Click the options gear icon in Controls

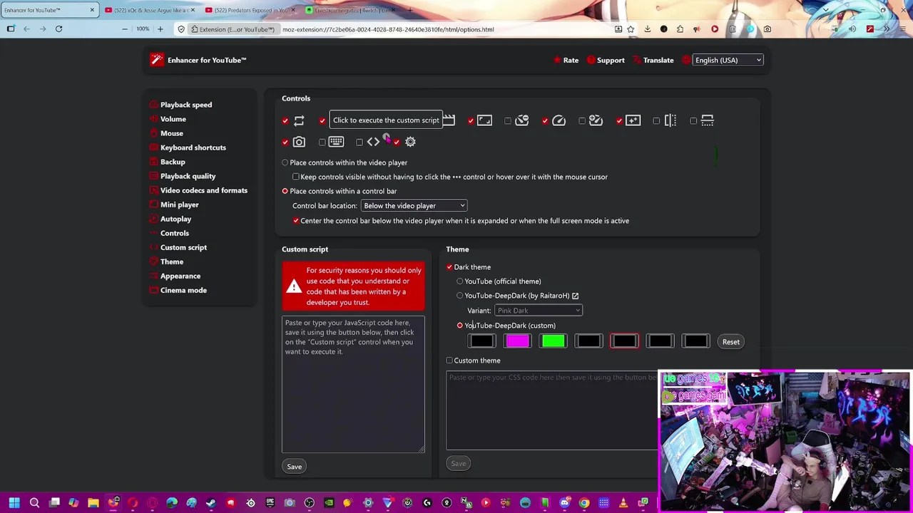click(410, 142)
